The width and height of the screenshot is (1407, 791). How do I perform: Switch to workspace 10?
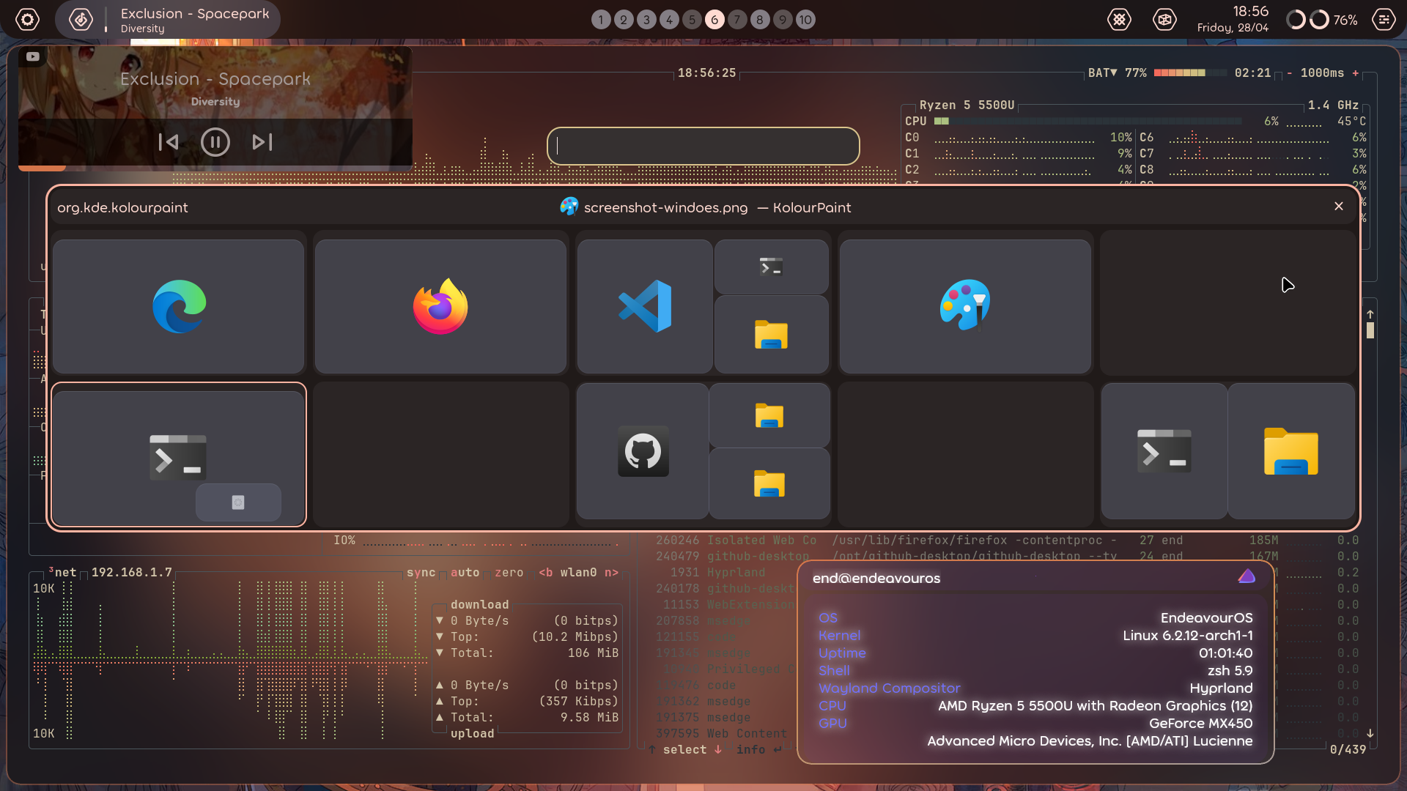tap(805, 20)
